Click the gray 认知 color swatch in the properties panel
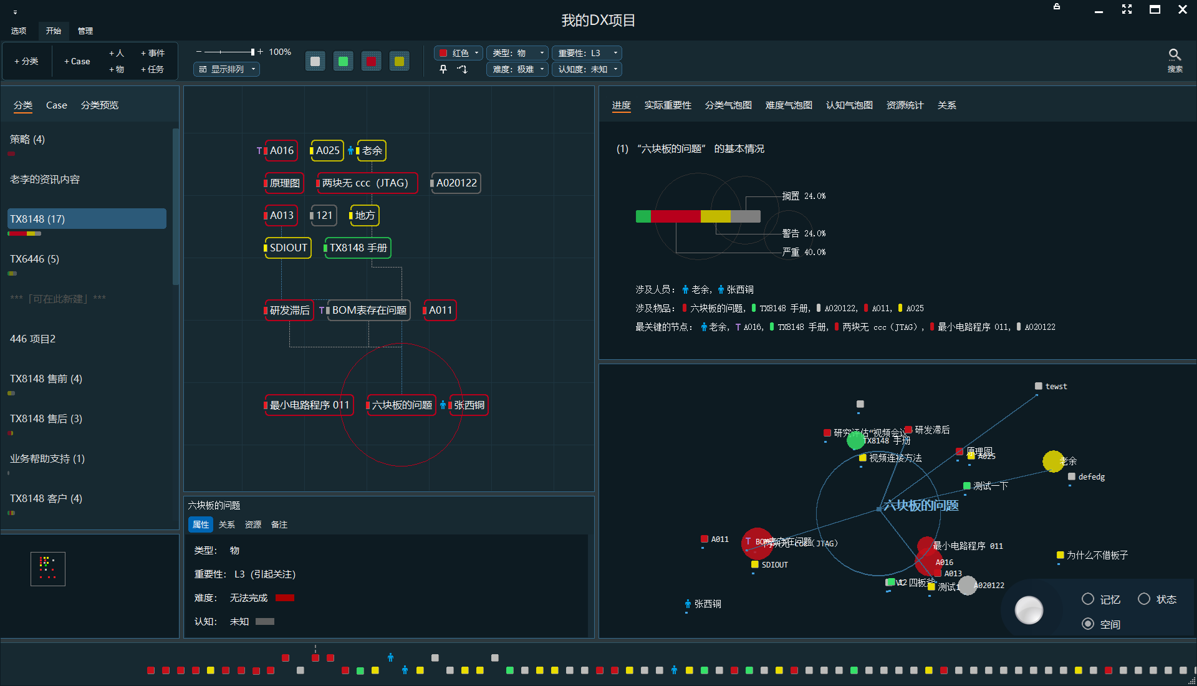 [265, 622]
